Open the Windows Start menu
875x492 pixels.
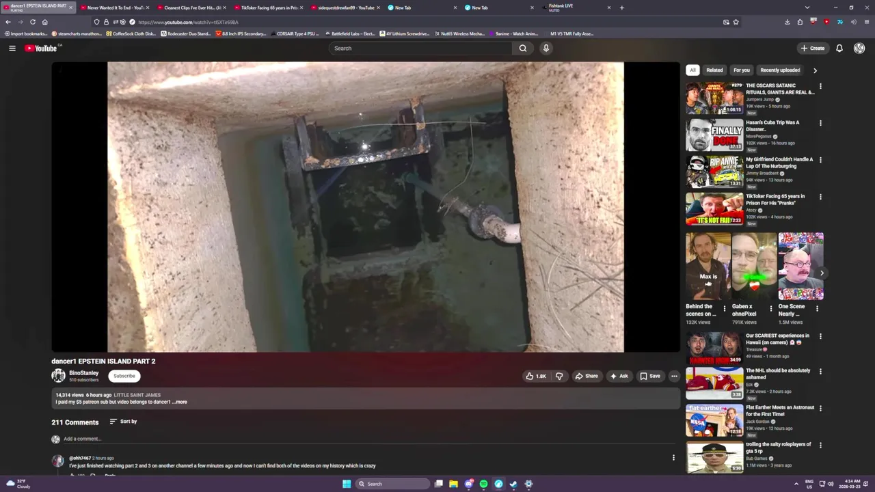(x=347, y=484)
